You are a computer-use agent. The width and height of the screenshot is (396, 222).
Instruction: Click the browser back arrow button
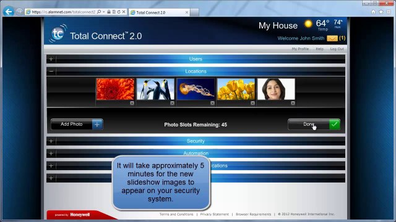click(9, 12)
